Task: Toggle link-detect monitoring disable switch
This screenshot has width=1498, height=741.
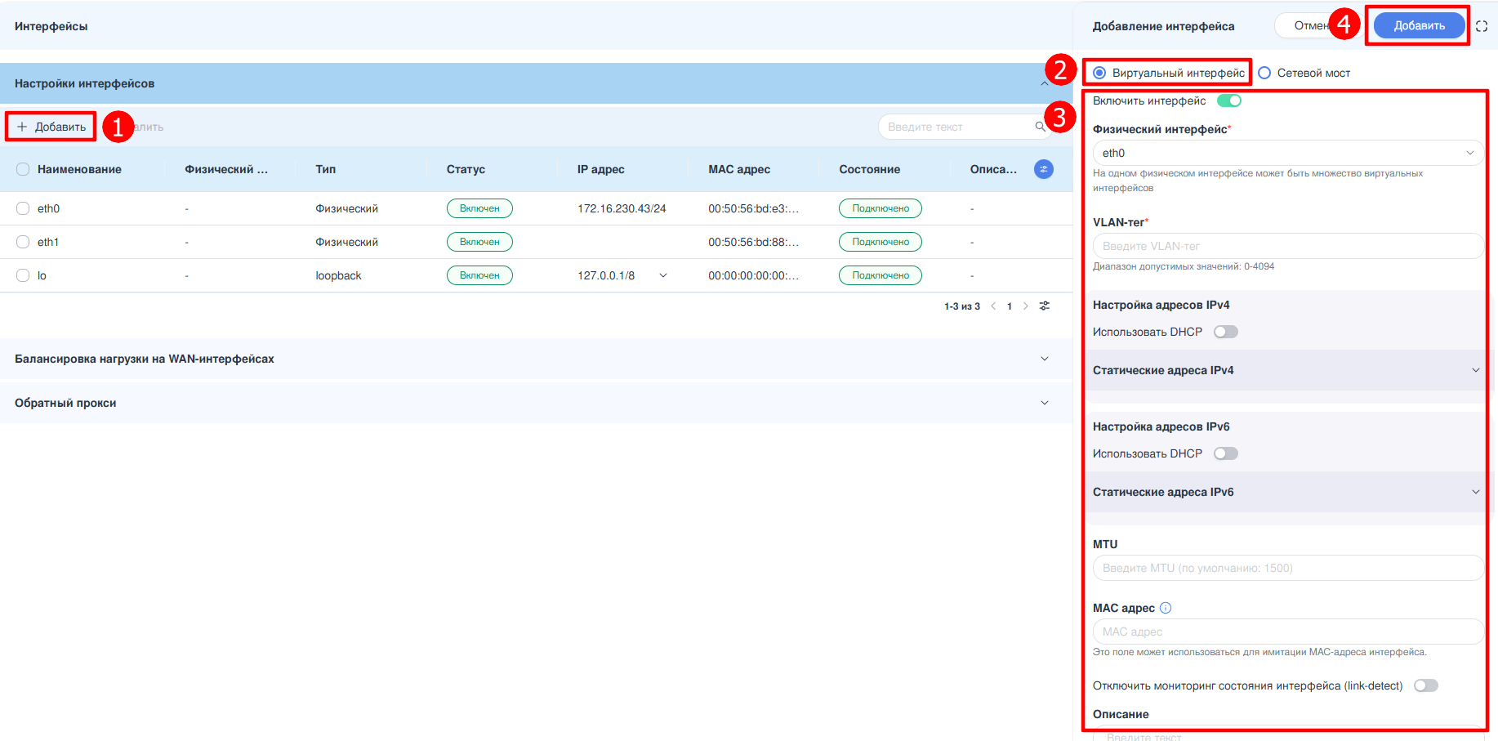Action: click(x=1425, y=685)
